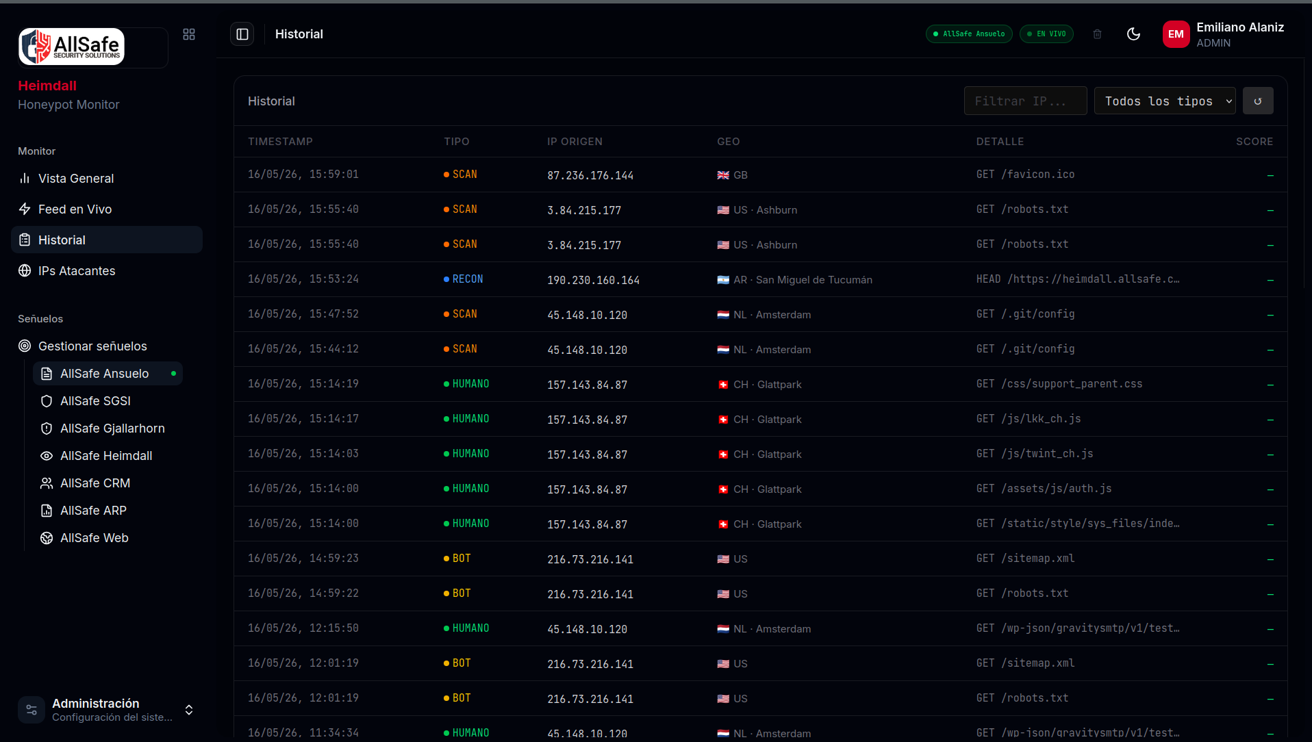This screenshot has height=742, width=1312.
Task: Select the AllSafe SGSI honeypot
Action: click(x=108, y=401)
